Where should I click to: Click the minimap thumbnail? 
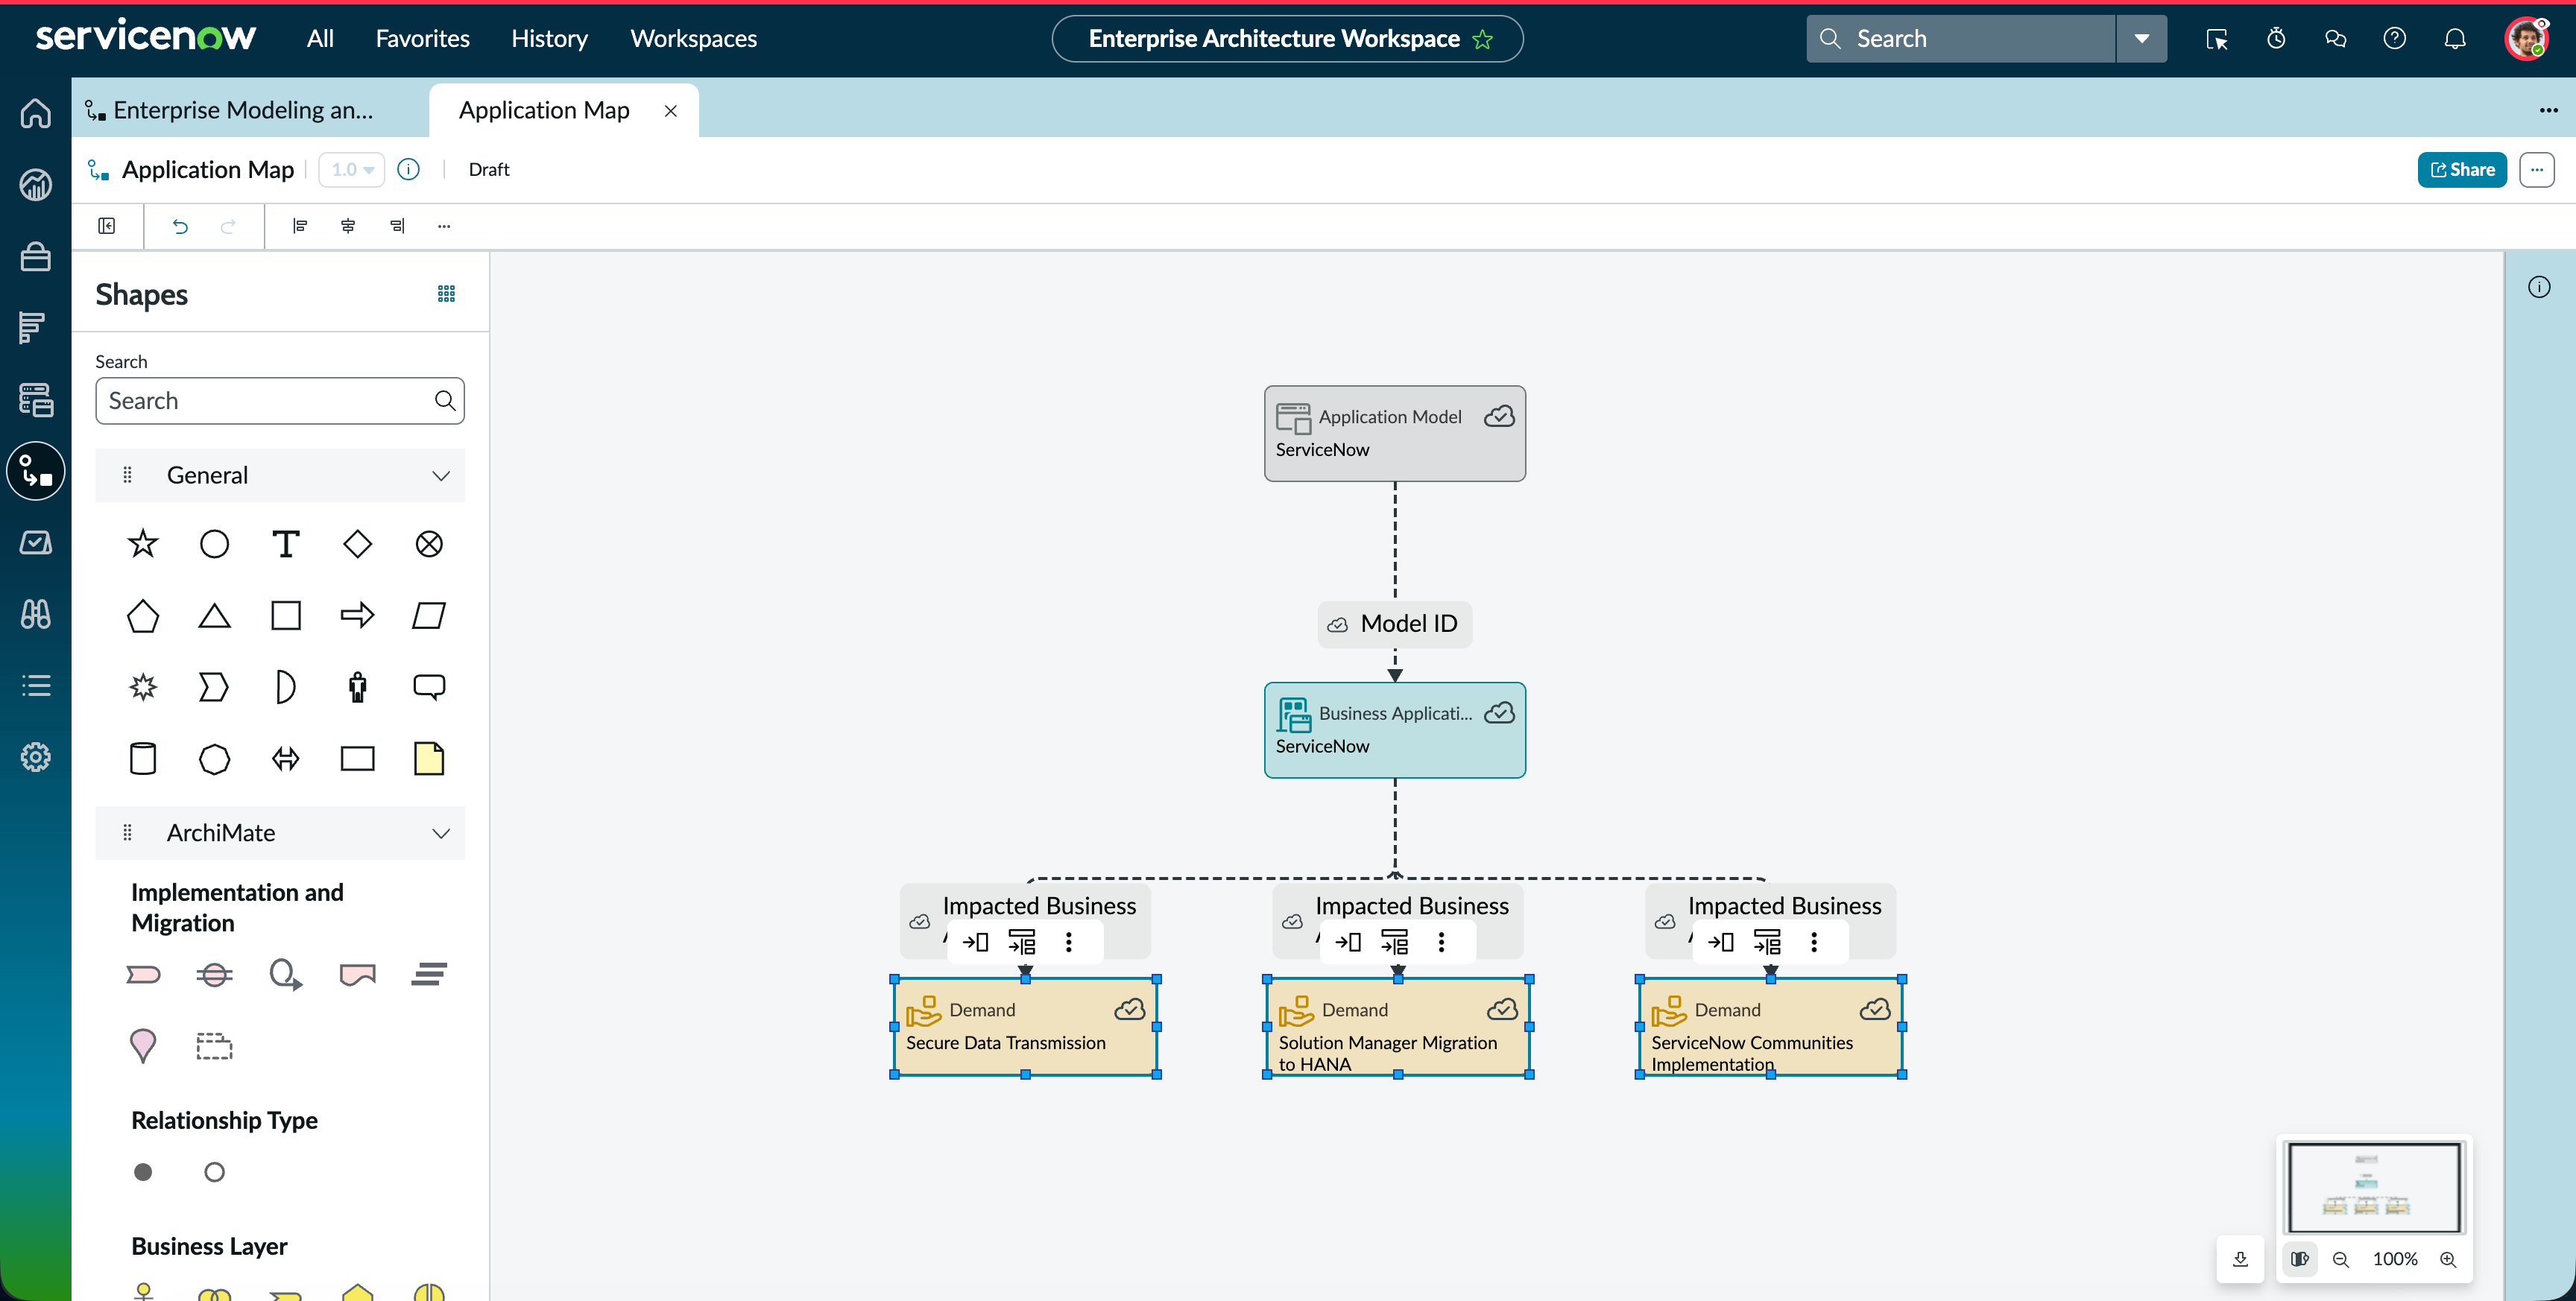[x=2374, y=1188]
